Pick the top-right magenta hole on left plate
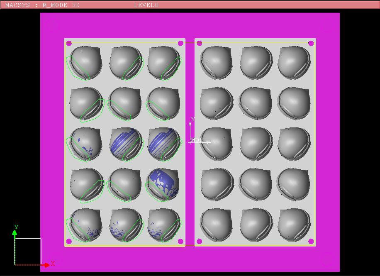 tap(180, 43)
